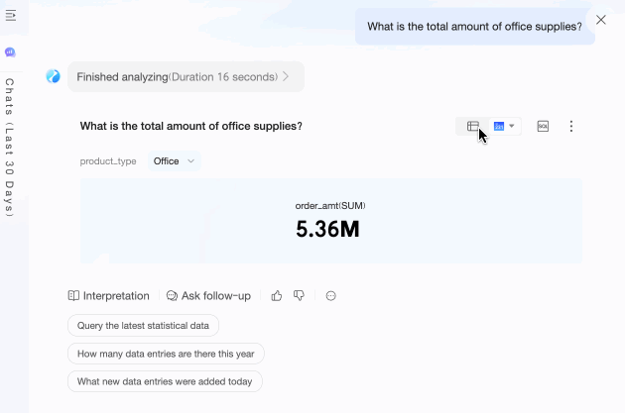
Task: Select 'What new data entries were added today'
Action: [x=165, y=381]
